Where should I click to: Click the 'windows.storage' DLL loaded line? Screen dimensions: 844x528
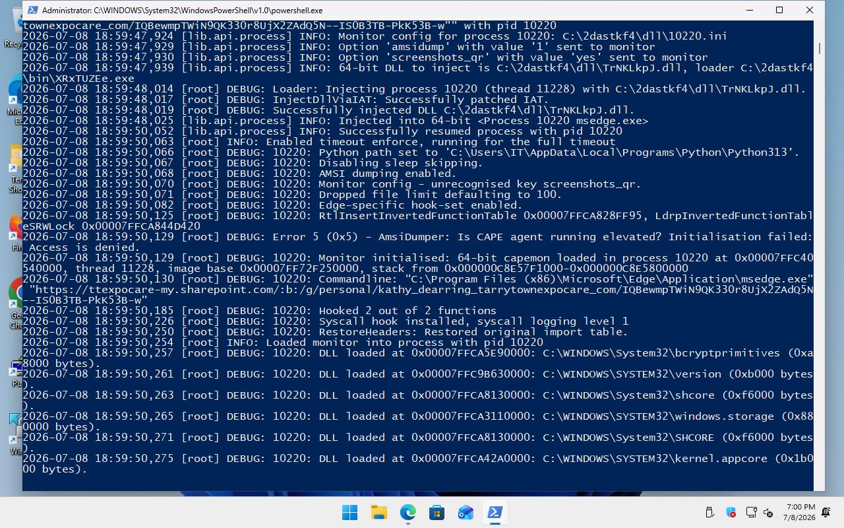click(417, 416)
